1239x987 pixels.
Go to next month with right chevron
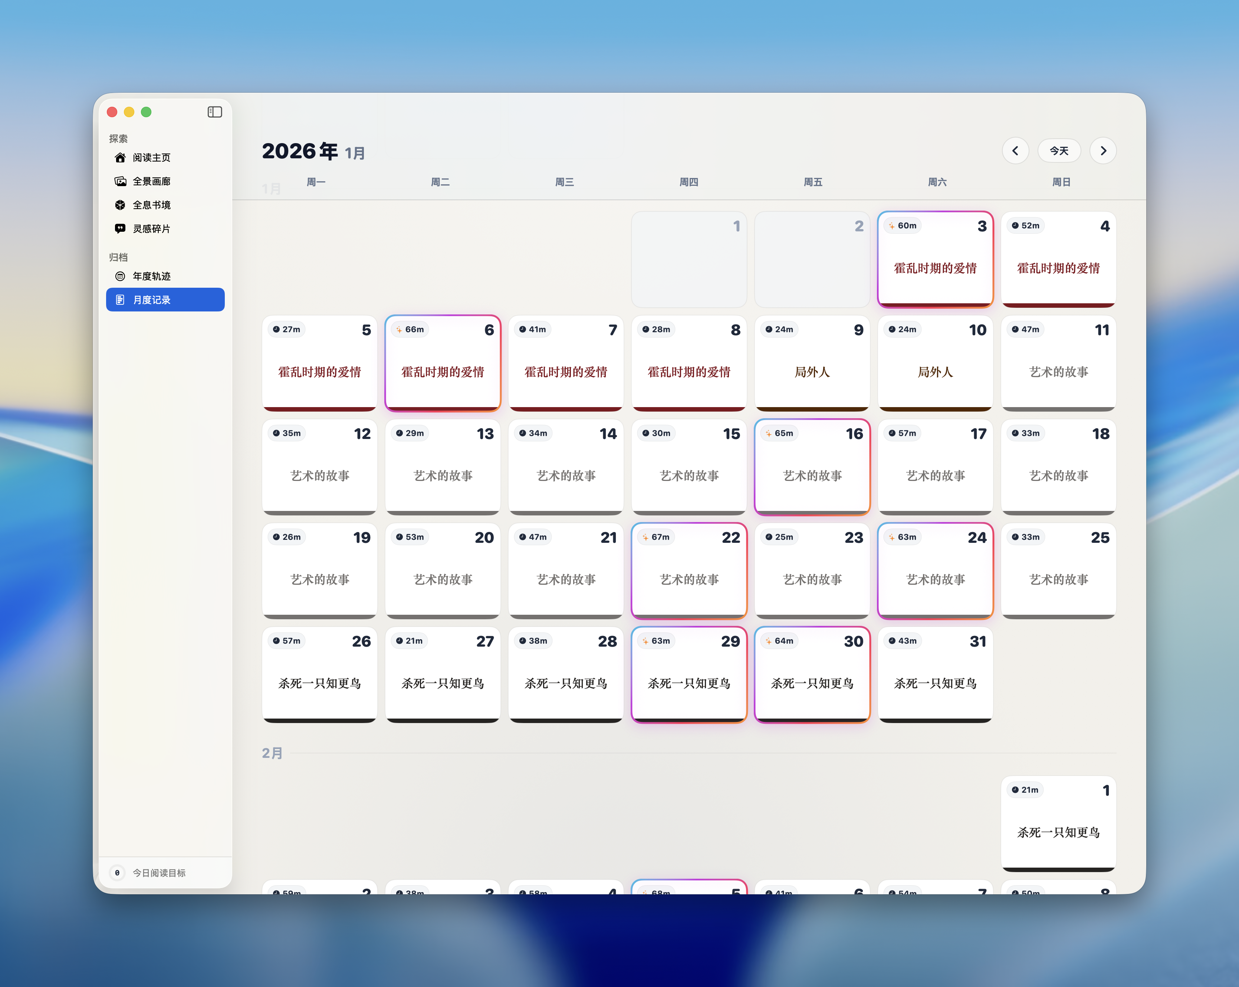1103,151
